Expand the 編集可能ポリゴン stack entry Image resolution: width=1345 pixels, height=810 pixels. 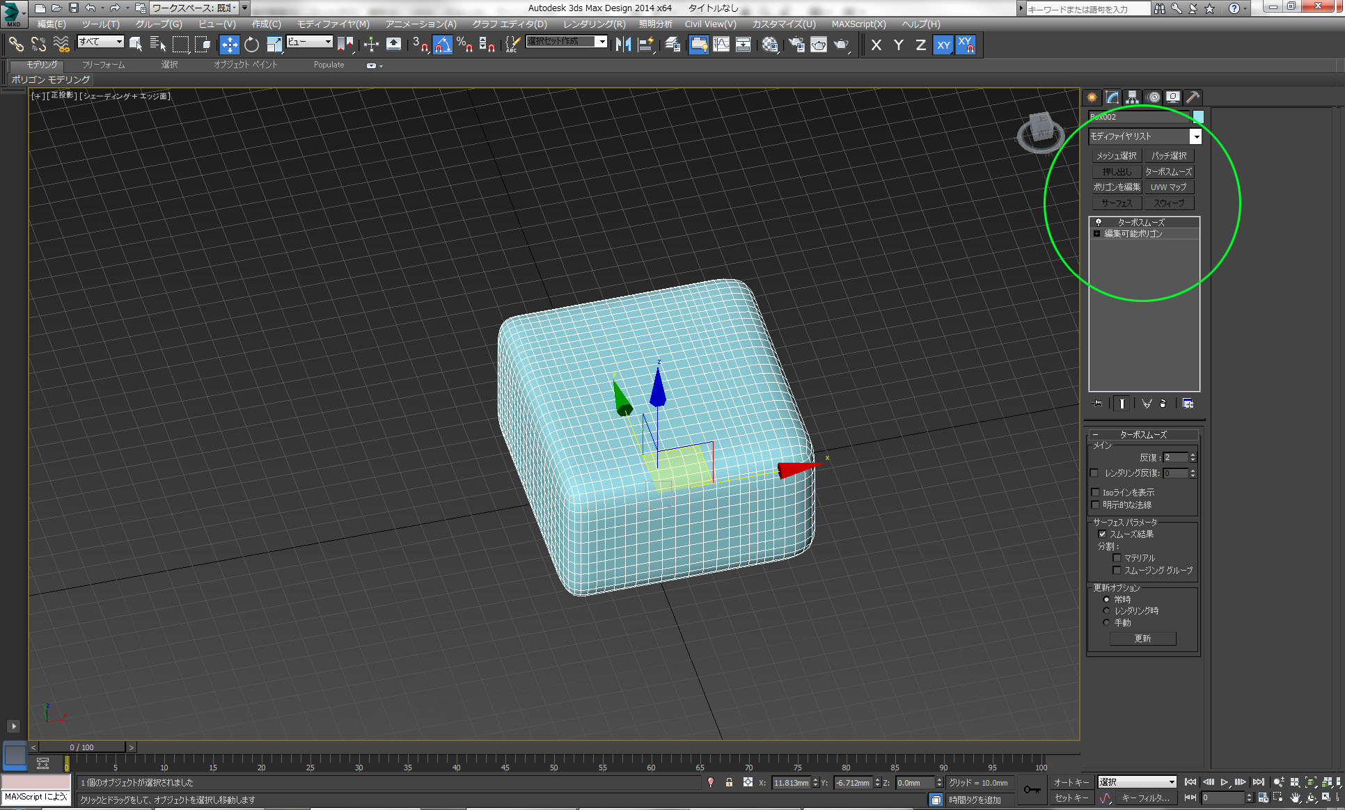[1097, 234]
